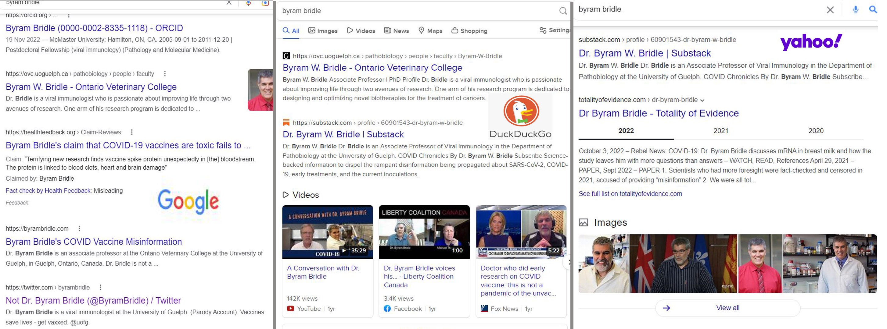Open three-dot menu beside twitter.com result
The width and height of the screenshot is (887, 329).
(x=100, y=287)
